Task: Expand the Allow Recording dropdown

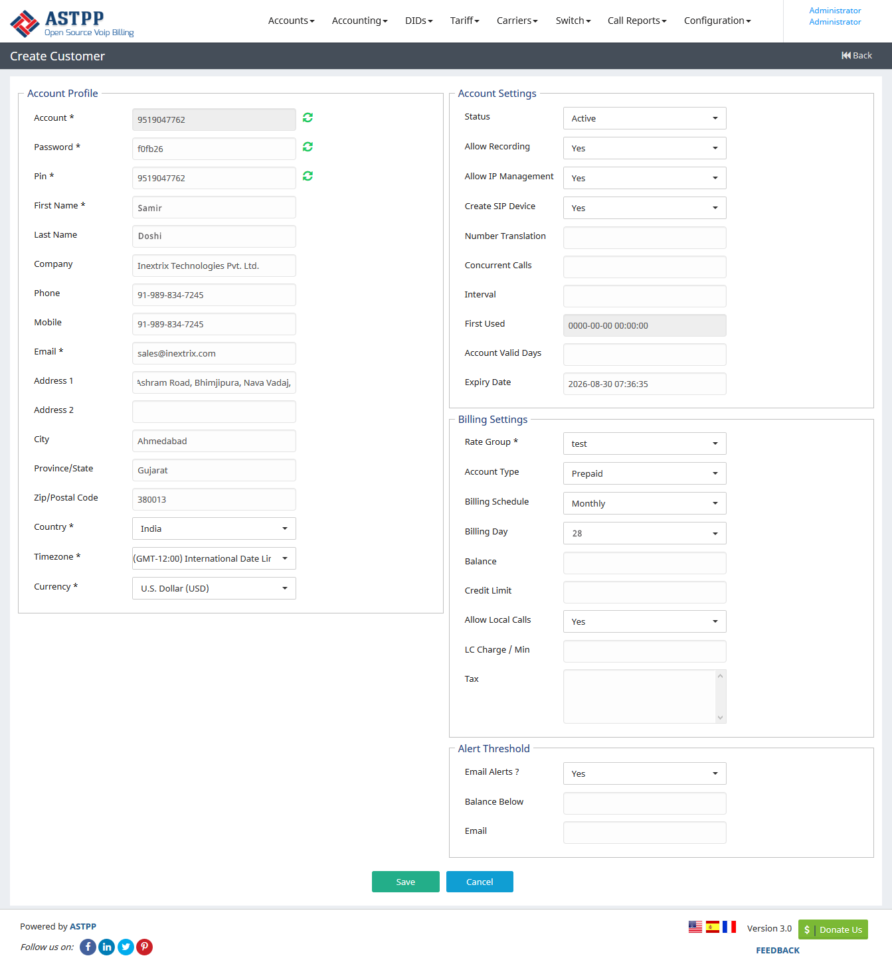Action: coord(644,148)
